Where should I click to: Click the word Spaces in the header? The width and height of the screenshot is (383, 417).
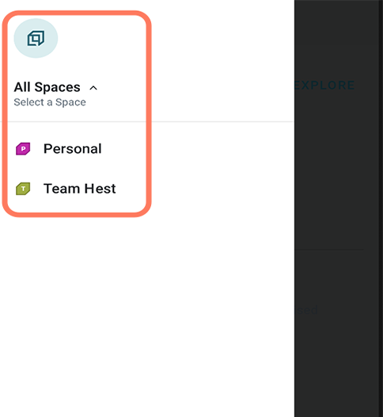[x=57, y=87]
